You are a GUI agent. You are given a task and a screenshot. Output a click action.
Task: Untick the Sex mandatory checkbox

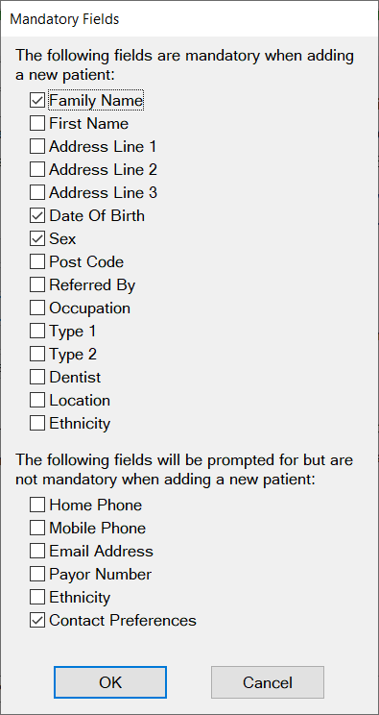click(37, 238)
